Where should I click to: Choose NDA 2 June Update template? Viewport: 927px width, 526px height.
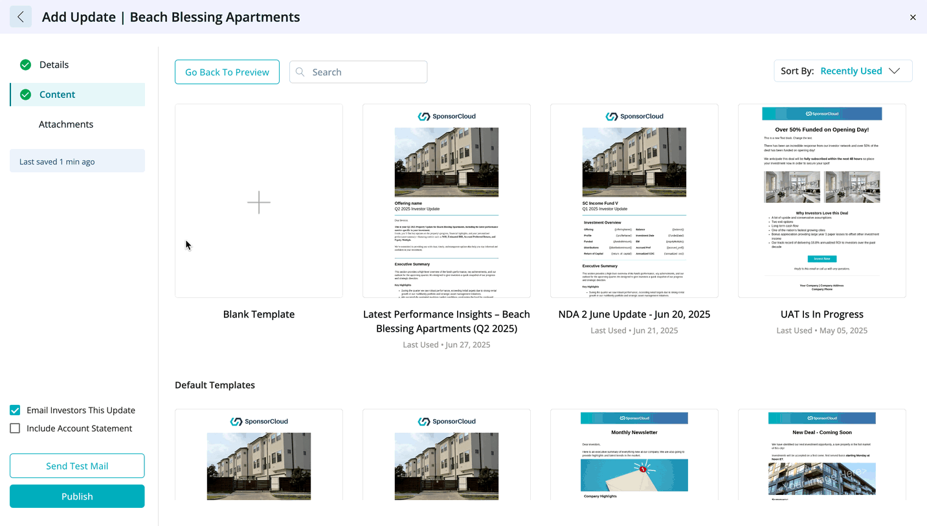[x=634, y=201]
